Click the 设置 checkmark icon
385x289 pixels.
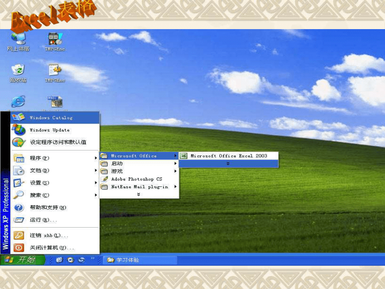pyautogui.click(x=19, y=183)
